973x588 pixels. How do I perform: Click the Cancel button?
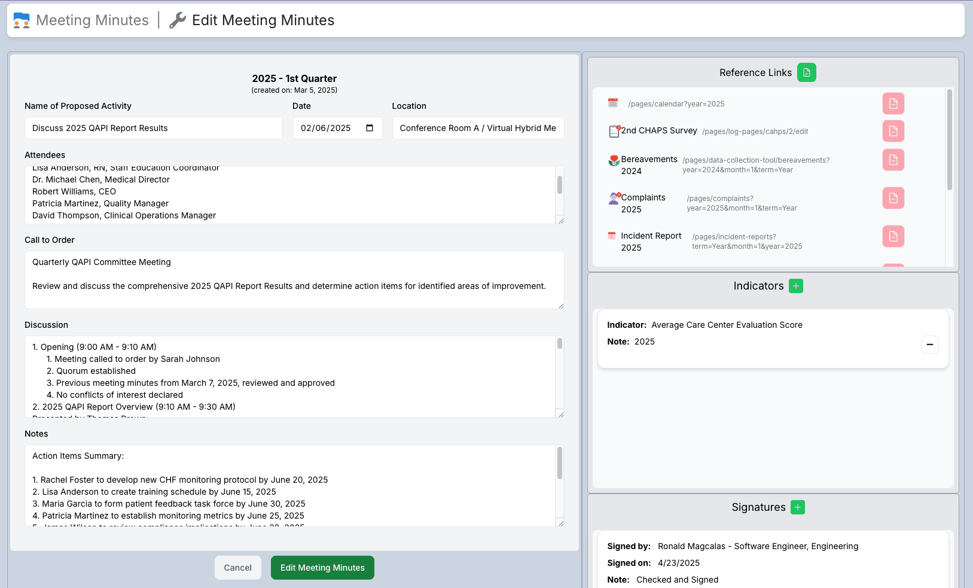[237, 567]
